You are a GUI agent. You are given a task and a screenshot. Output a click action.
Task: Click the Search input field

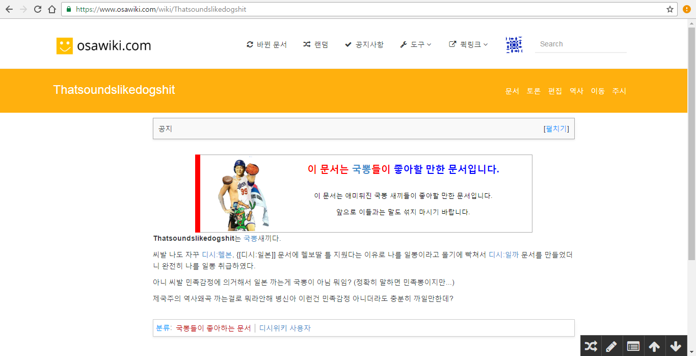coord(580,44)
